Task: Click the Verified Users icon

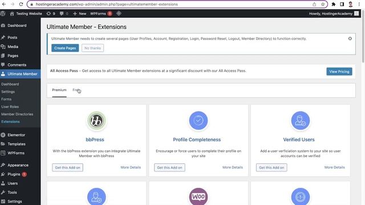Action: [301, 121]
